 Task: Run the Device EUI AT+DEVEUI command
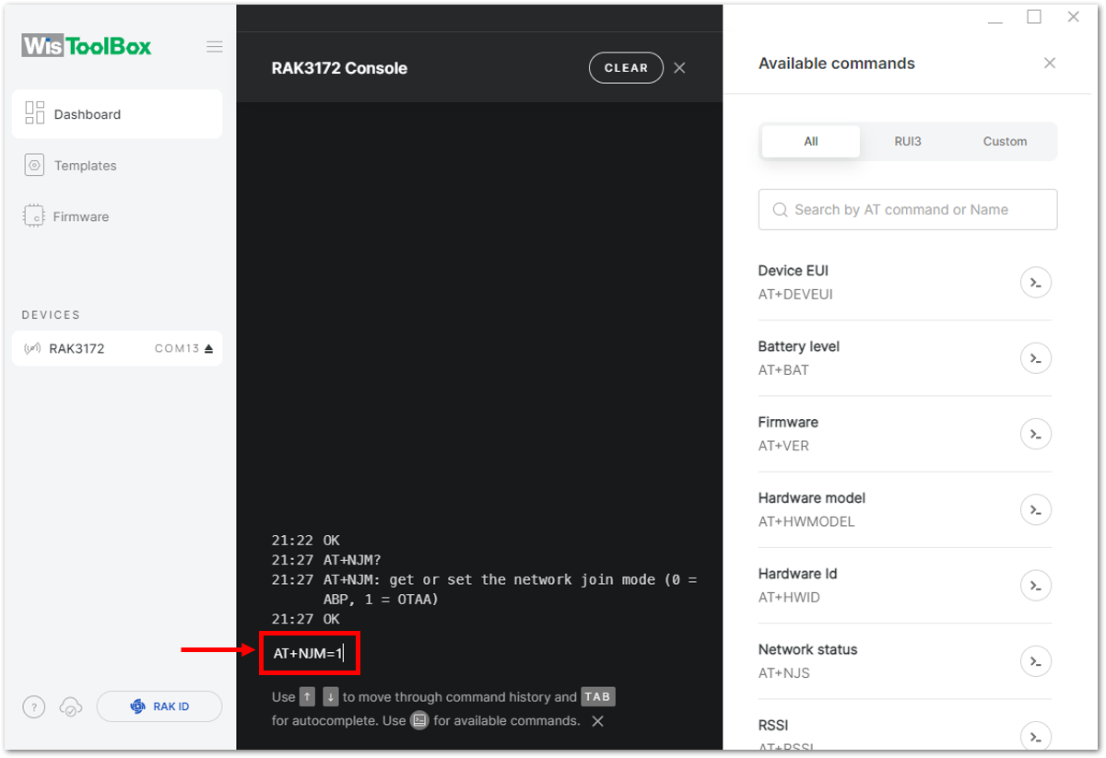tap(1036, 283)
